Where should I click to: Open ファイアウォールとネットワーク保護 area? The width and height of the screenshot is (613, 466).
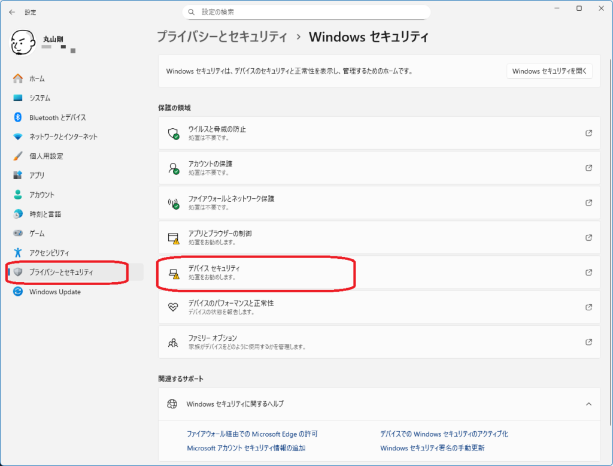(x=379, y=202)
